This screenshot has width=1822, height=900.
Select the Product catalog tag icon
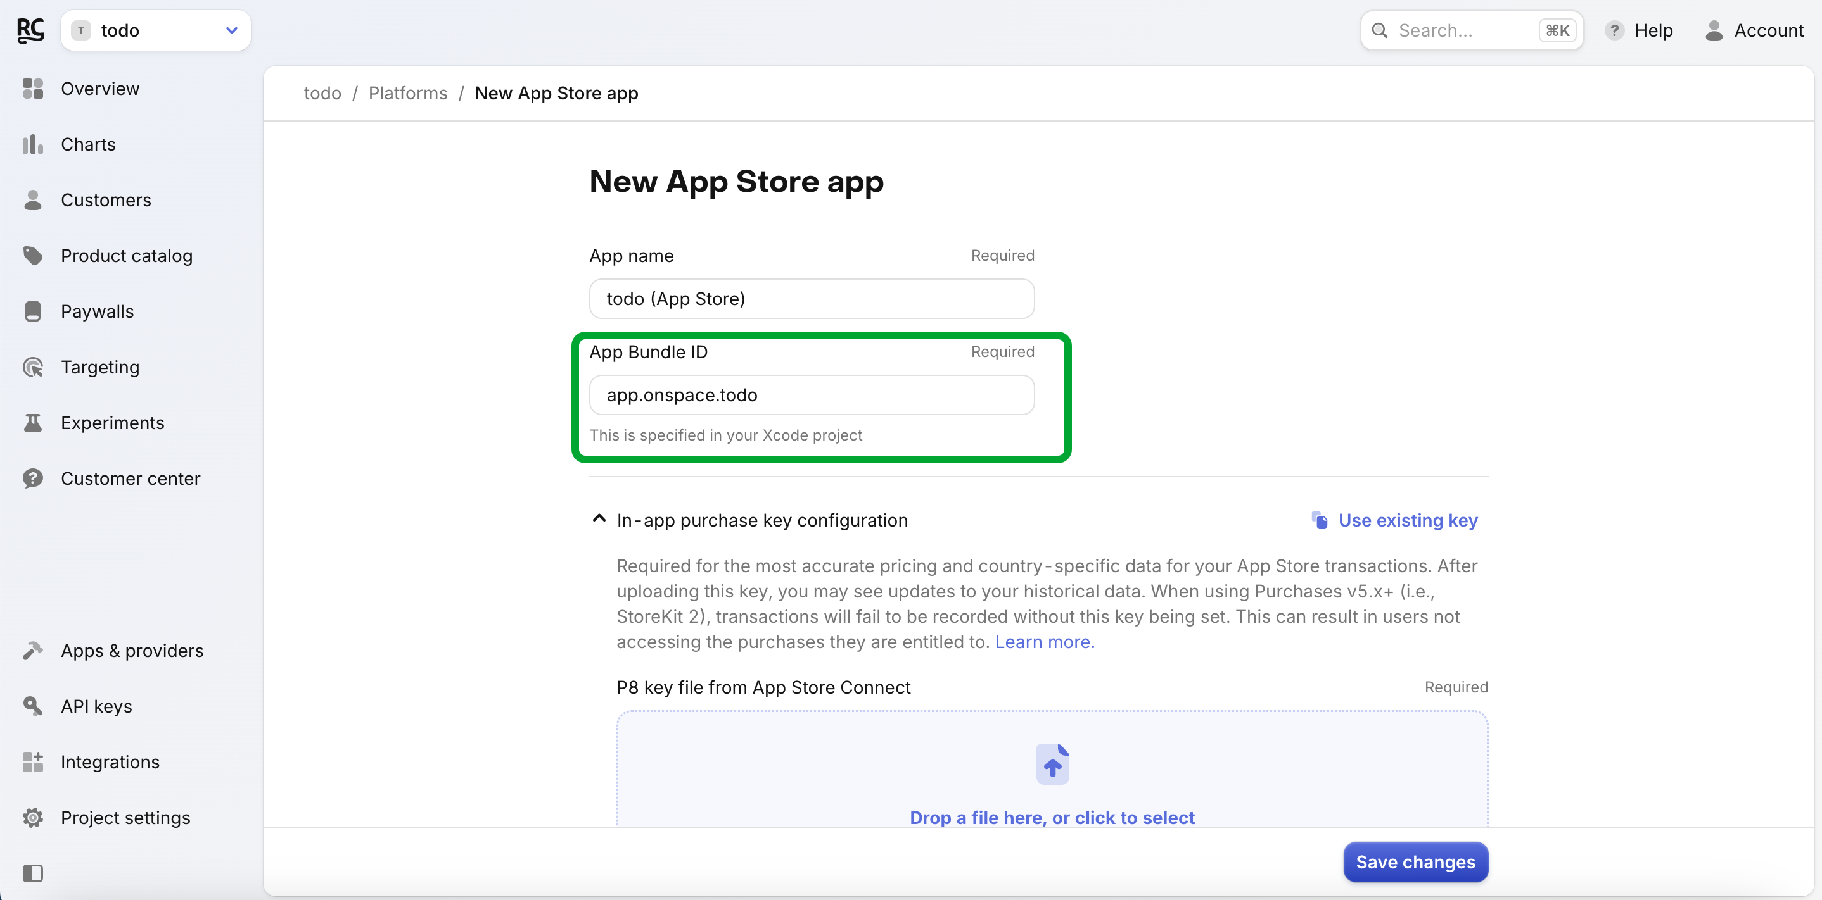(x=32, y=256)
